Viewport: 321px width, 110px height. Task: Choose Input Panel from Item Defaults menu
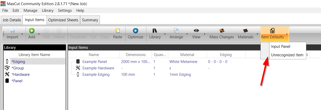(281, 47)
